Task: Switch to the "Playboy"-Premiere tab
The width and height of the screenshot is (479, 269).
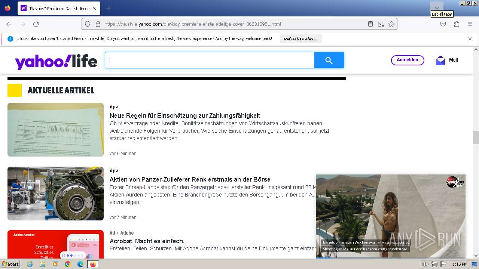Action: [x=59, y=8]
